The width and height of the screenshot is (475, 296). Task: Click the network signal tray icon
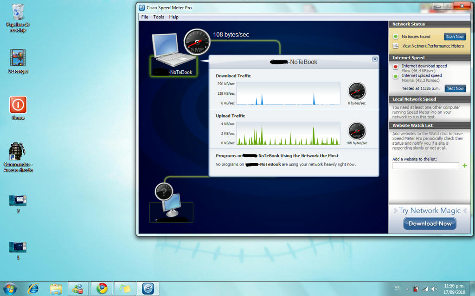point(425,289)
